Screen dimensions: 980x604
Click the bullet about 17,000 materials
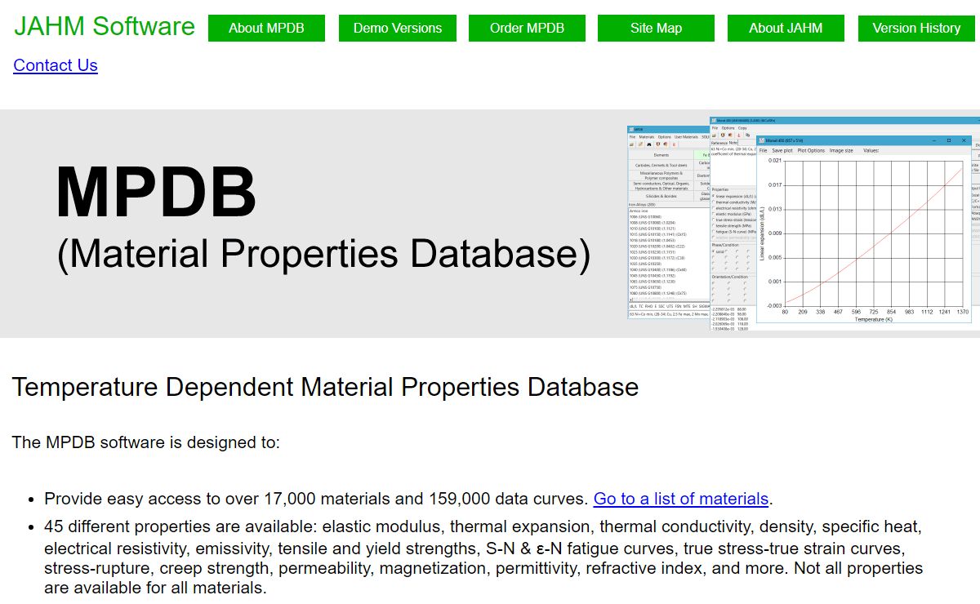pyautogui.click(x=408, y=499)
